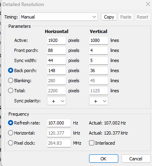
Task: Close the Detailed Resolution dialog
Action: click(x=148, y=4)
